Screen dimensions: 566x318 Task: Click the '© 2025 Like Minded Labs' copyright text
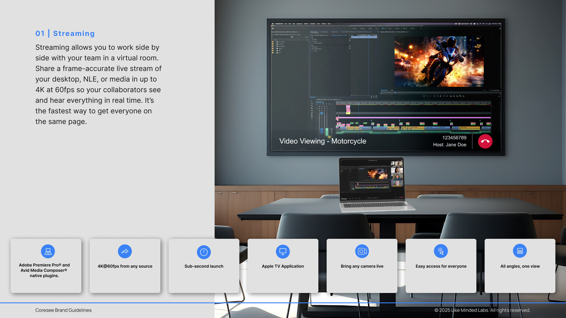coord(482,310)
